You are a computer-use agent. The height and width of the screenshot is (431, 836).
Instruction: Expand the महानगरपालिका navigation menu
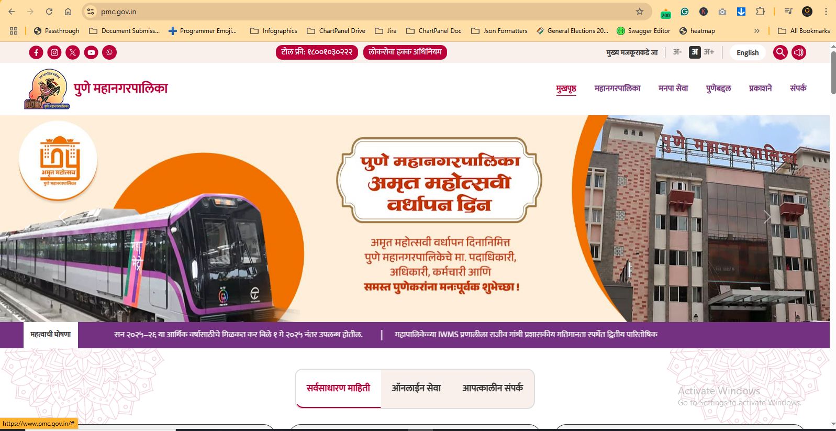(617, 89)
